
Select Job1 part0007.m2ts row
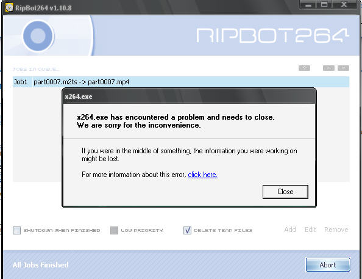click(x=181, y=82)
